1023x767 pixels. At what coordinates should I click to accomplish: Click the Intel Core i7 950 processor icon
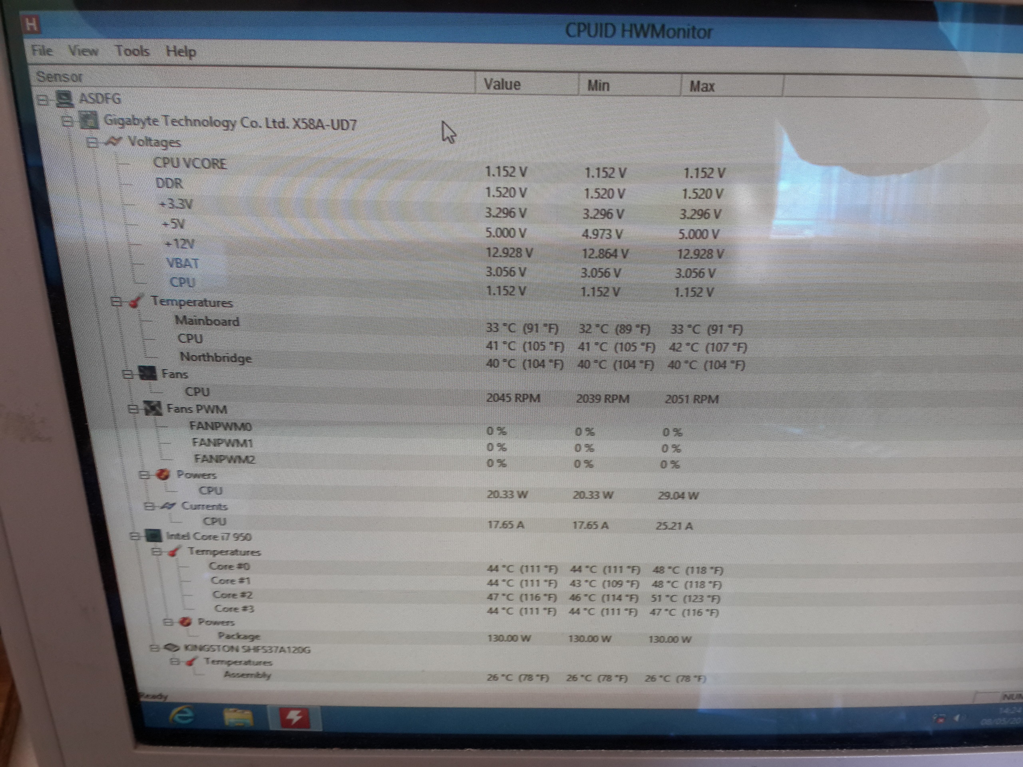pos(153,536)
